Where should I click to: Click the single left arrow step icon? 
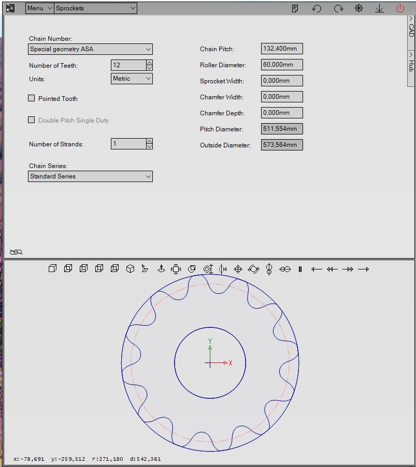click(x=317, y=269)
